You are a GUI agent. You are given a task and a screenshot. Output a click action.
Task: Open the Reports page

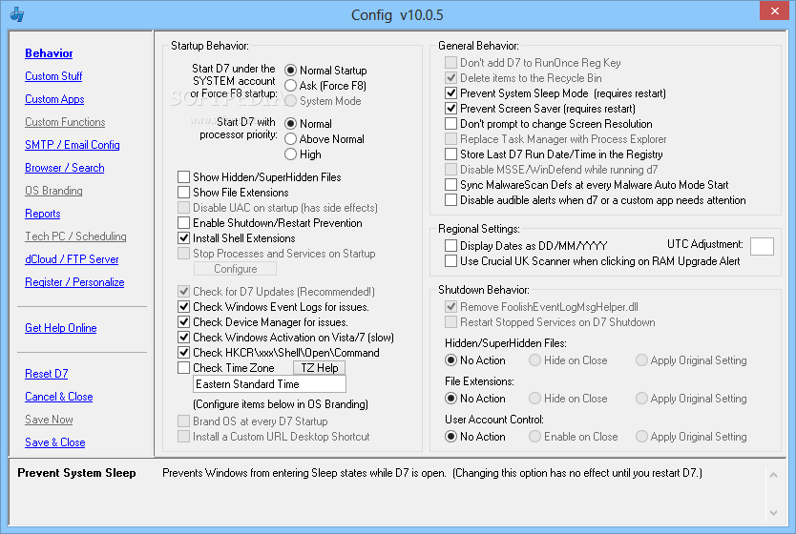[x=43, y=214]
